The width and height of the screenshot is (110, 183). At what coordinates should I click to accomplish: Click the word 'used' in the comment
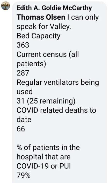click(x=25, y=92)
